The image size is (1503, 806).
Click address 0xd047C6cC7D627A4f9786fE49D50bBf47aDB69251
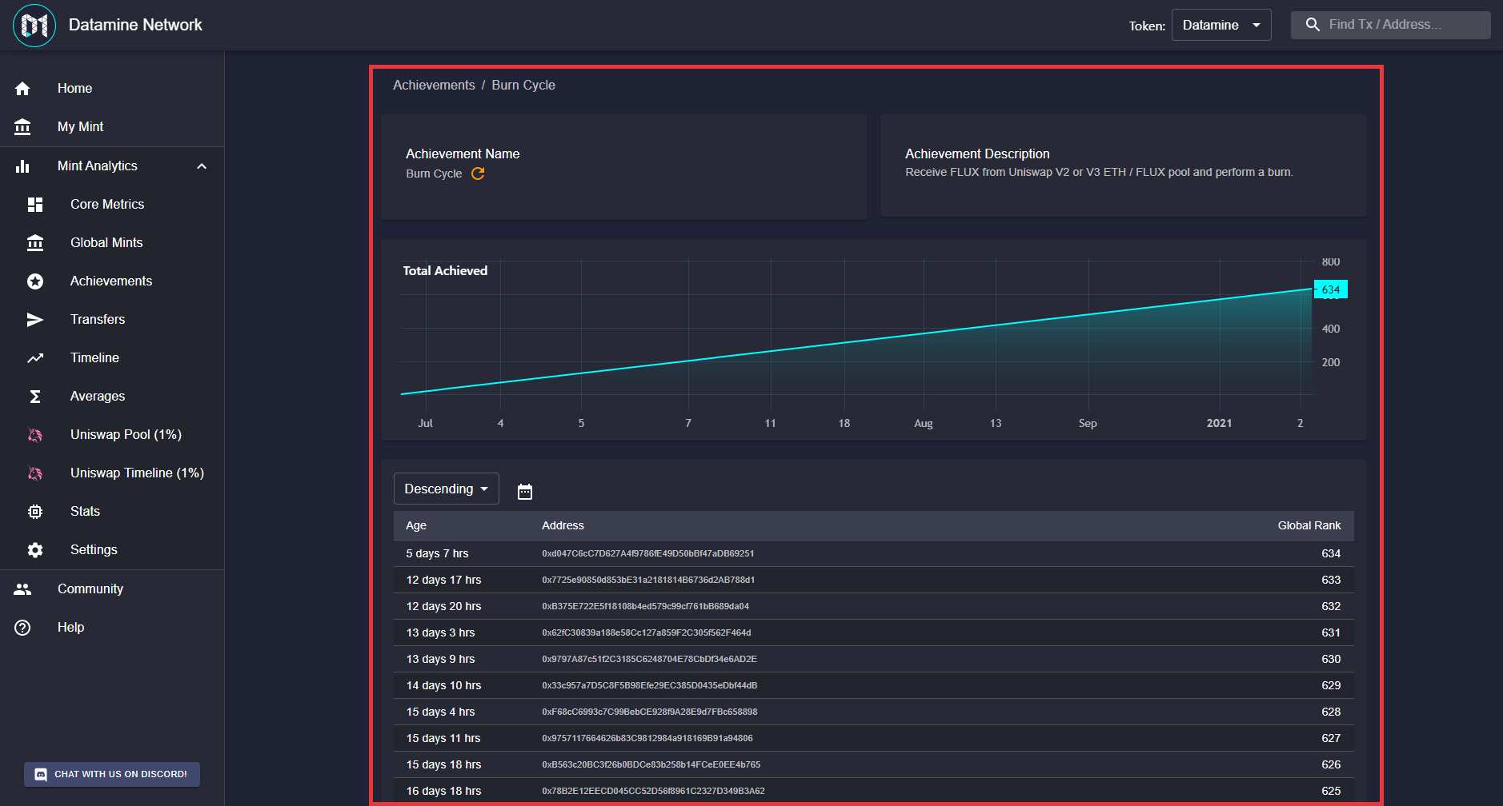648,553
